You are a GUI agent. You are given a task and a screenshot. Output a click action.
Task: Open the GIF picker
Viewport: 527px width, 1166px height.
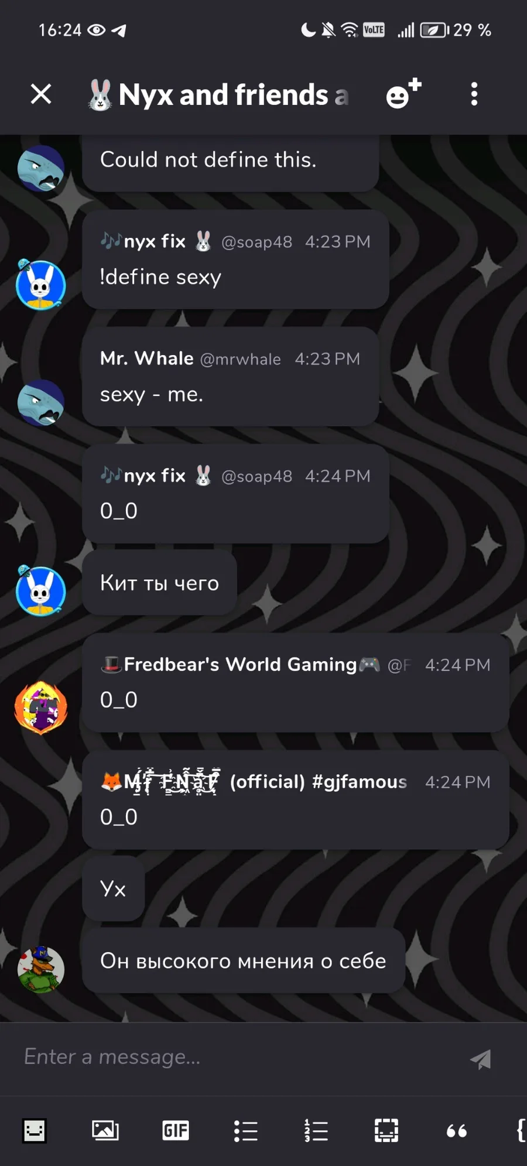pos(176,1130)
